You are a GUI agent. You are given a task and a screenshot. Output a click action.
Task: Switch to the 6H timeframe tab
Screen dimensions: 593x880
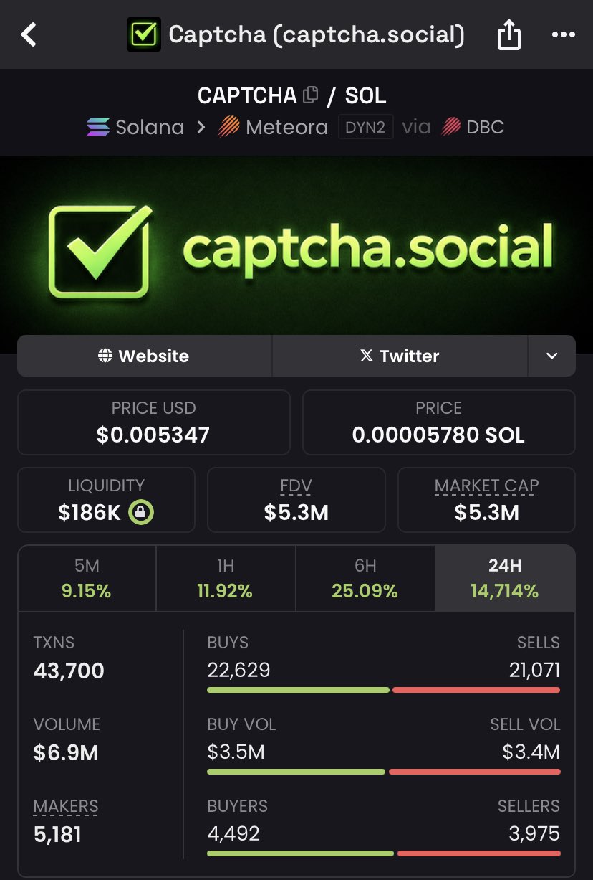click(365, 579)
